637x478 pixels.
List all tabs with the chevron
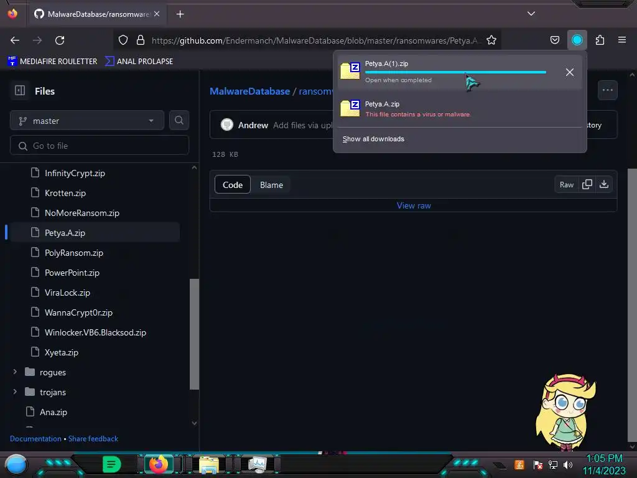(531, 14)
